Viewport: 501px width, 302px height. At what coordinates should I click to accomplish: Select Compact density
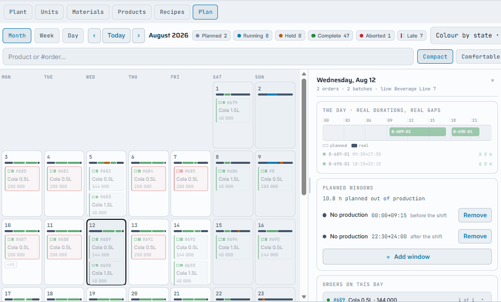435,56
